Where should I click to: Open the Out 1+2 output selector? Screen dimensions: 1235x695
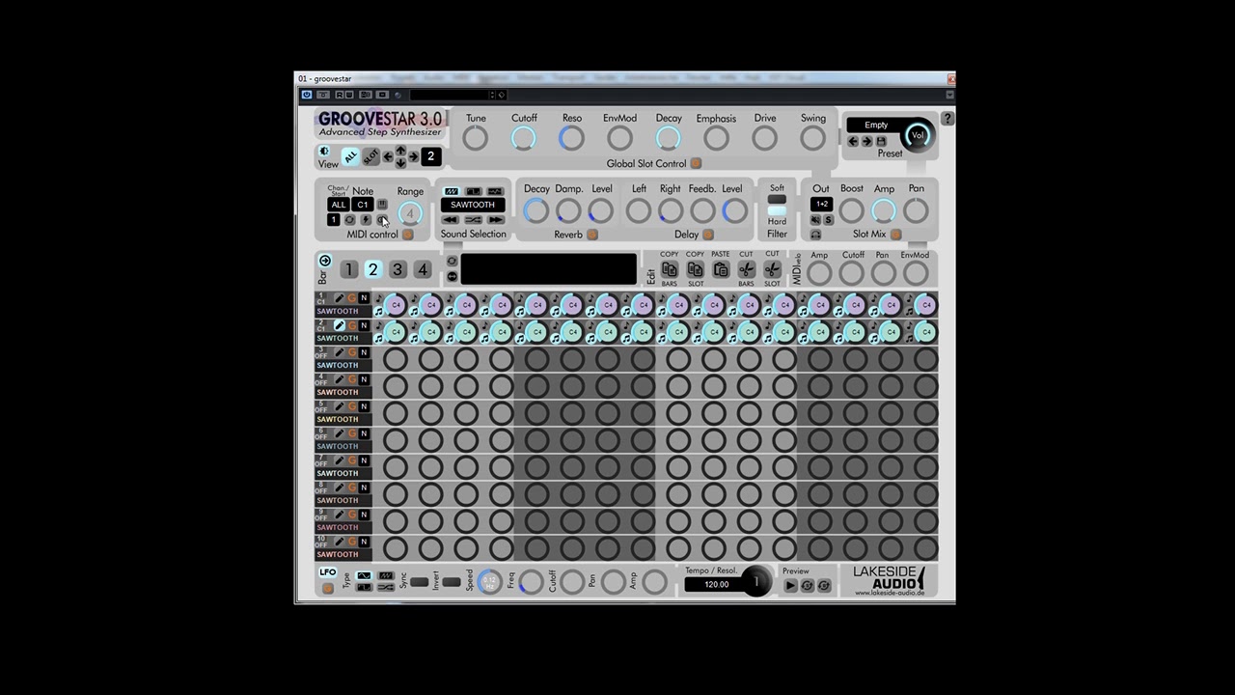tap(822, 204)
